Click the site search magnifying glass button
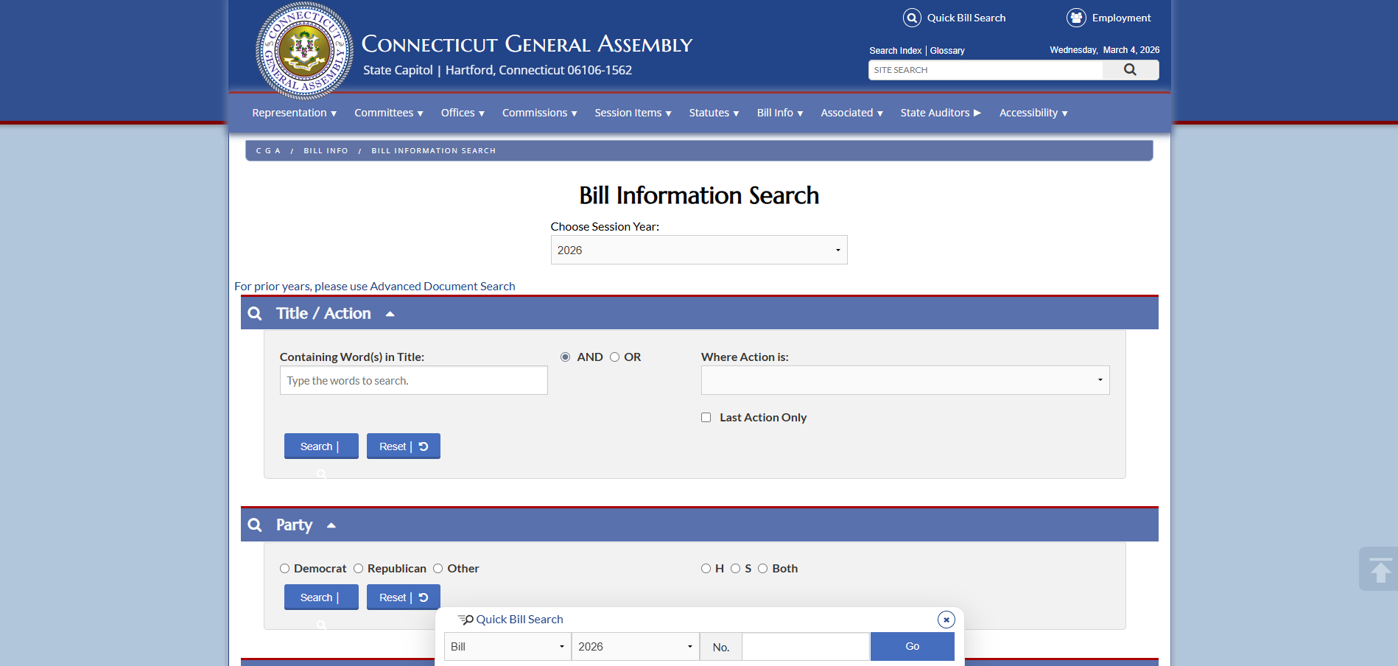Viewport: 1398px width, 666px height. 1130,70
